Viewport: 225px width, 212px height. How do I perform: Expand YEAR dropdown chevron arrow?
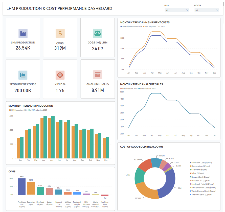187,10
